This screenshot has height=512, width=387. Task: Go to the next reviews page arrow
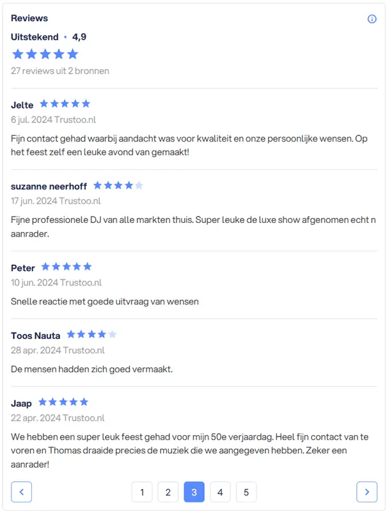367,491
